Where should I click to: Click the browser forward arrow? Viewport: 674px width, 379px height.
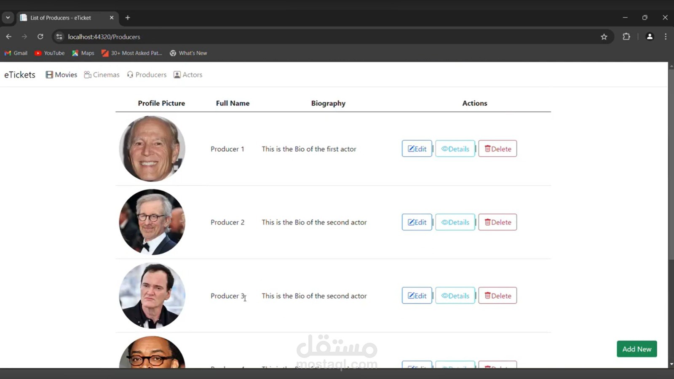[x=24, y=37]
